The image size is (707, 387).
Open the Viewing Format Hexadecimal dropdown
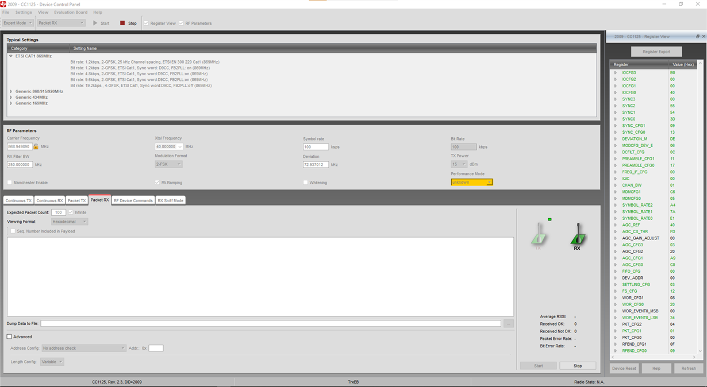(70, 222)
